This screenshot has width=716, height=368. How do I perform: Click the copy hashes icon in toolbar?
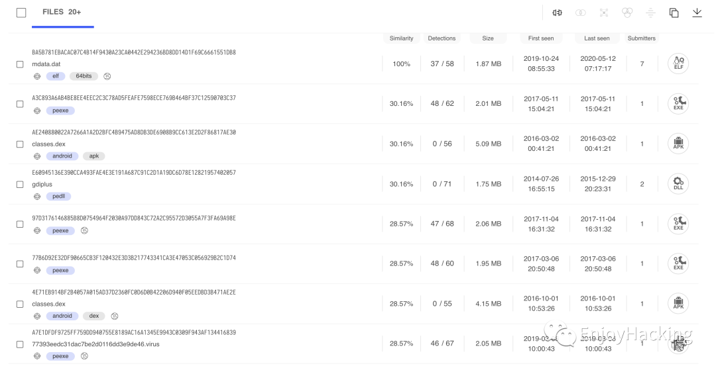[x=674, y=13]
